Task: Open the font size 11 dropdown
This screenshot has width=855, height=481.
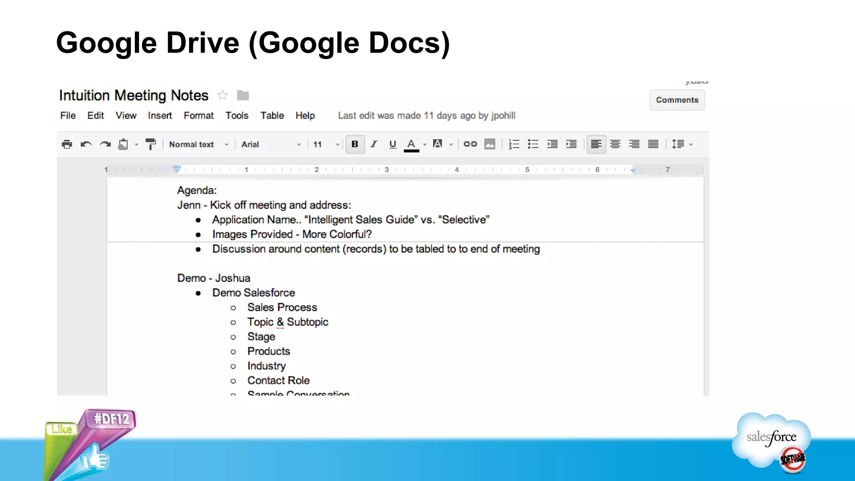Action: [326, 144]
